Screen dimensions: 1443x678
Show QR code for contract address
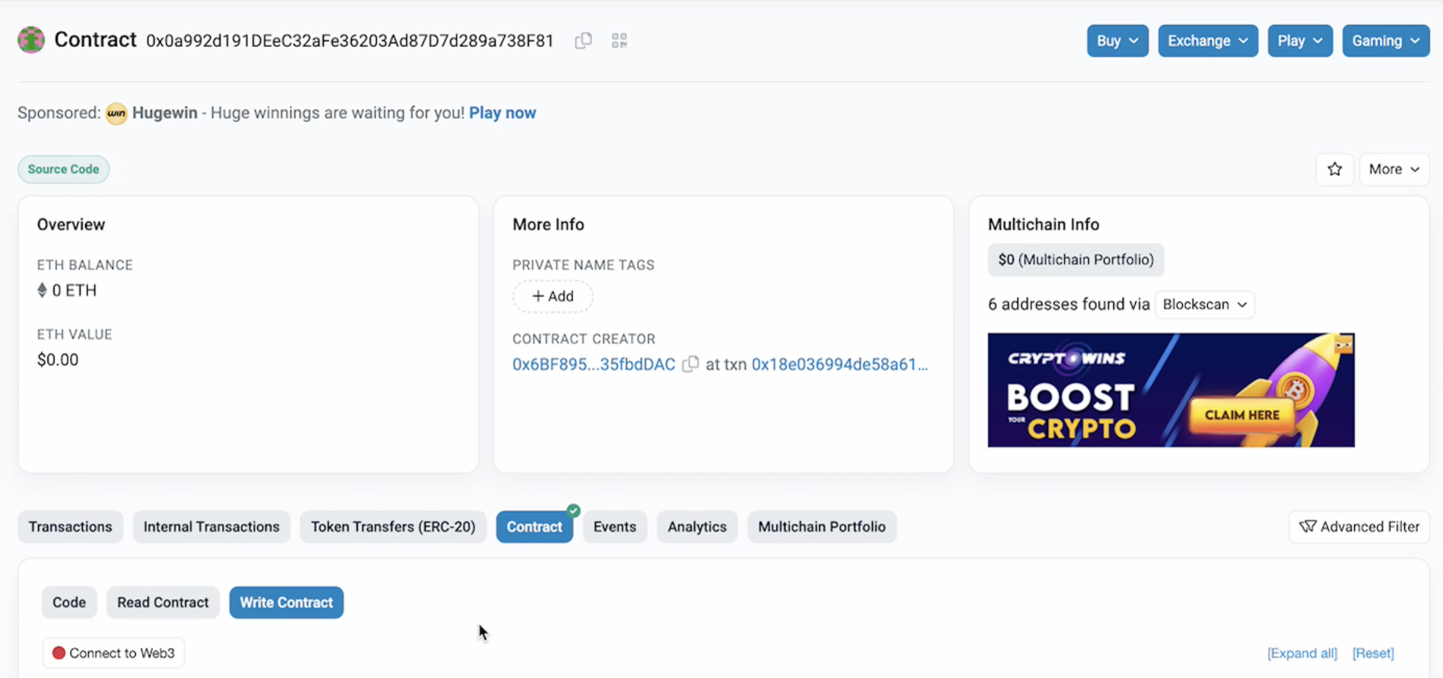coord(619,41)
